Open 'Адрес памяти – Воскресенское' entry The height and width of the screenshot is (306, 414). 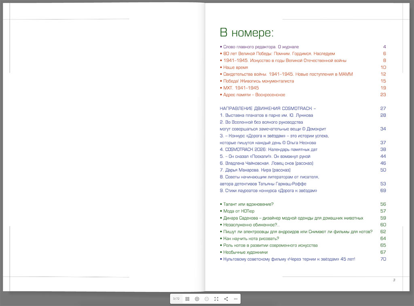point(254,95)
